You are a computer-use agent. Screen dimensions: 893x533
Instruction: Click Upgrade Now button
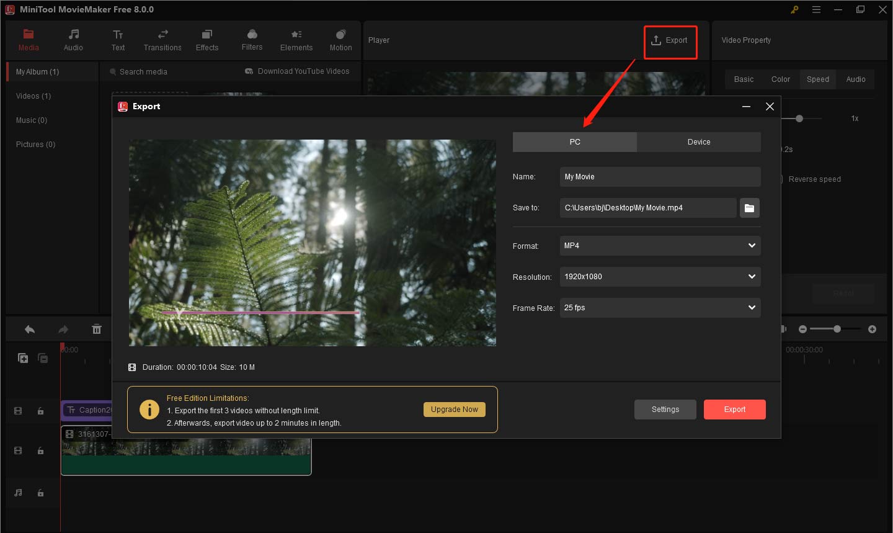pyautogui.click(x=455, y=410)
